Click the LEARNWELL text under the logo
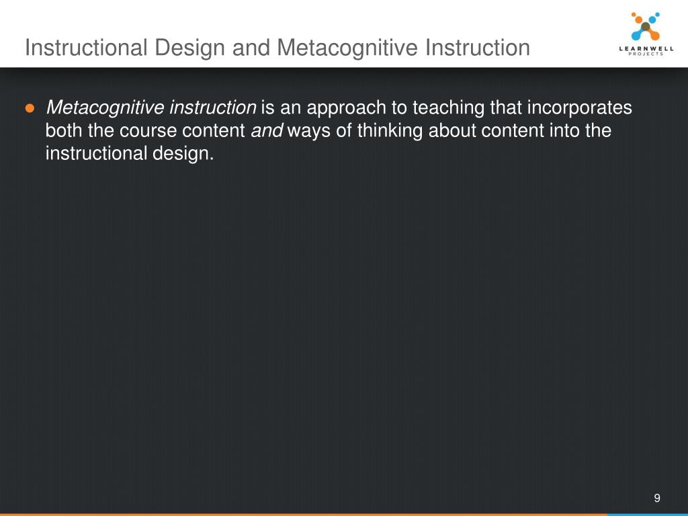 point(645,48)
